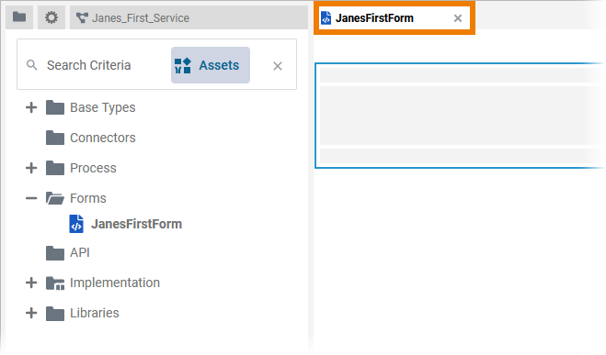Image resolution: width=606 pixels, height=355 pixels.
Task: Select the Janes_First_Service tab
Action: click(189, 17)
